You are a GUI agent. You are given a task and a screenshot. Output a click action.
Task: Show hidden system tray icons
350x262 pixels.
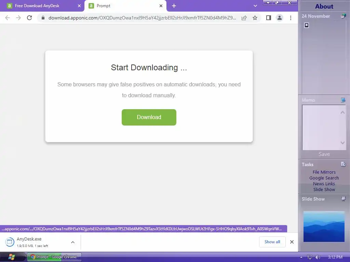point(301,257)
